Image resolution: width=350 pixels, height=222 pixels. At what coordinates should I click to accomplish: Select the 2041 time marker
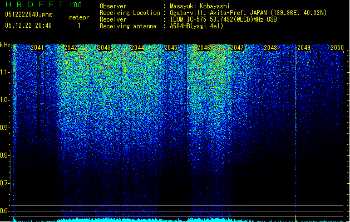tap(37, 48)
